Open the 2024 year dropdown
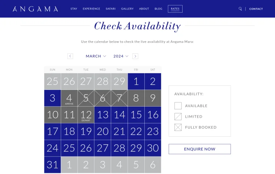 pyautogui.click(x=121, y=56)
